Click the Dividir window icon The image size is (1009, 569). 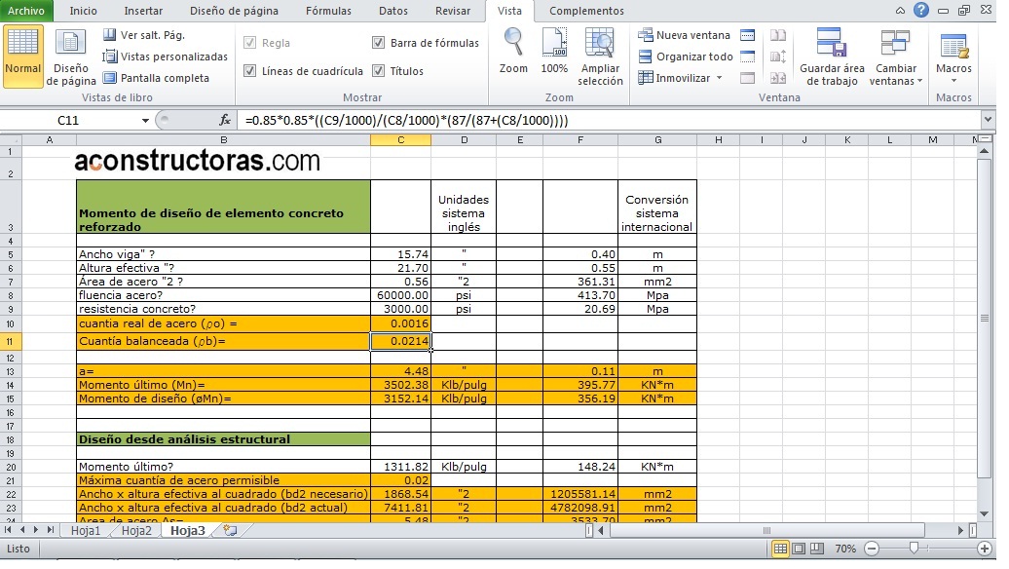(x=747, y=35)
